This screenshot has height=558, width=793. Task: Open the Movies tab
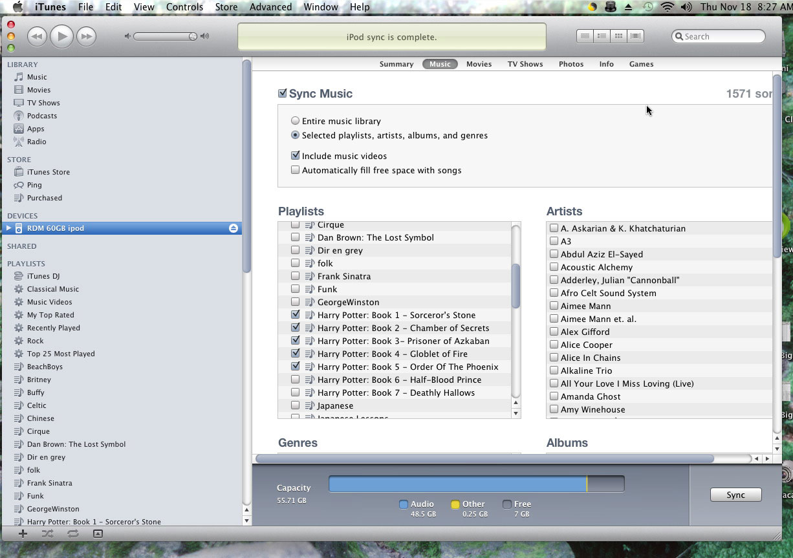tap(479, 64)
